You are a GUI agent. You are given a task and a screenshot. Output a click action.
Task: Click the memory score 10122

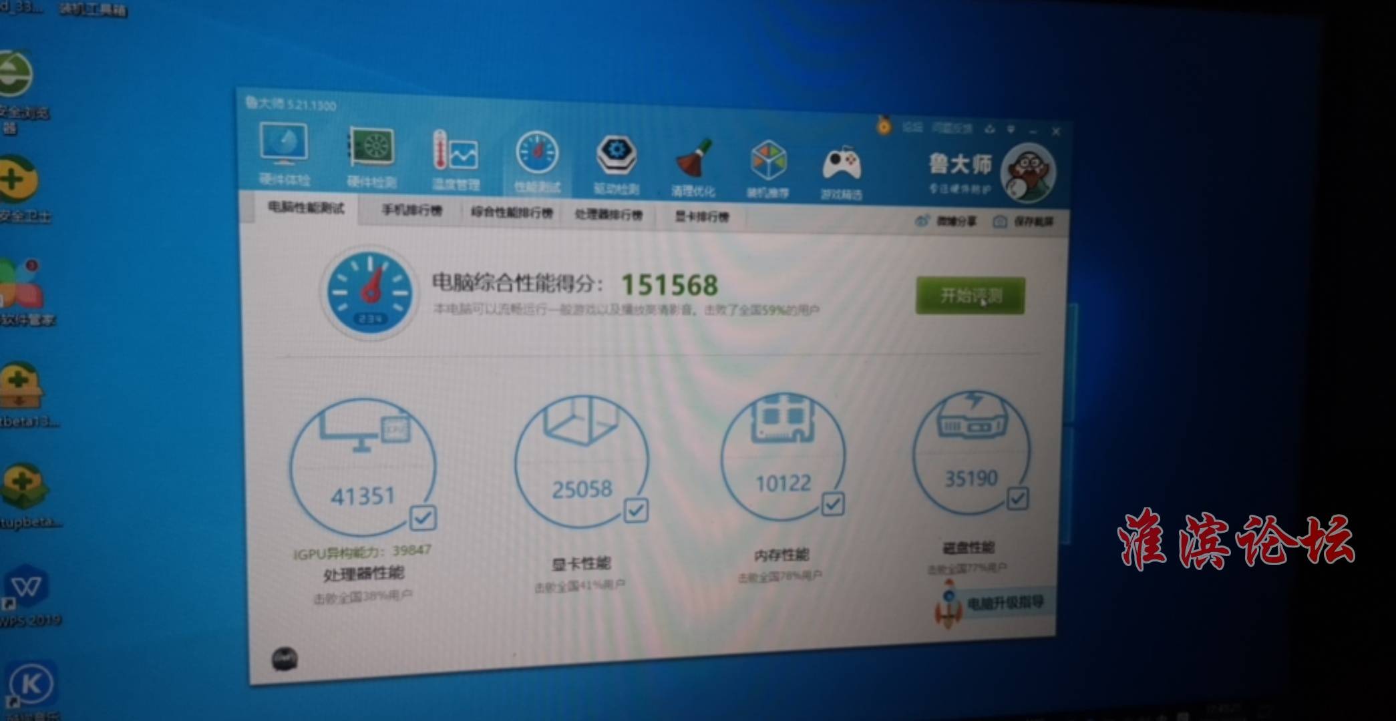click(783, 483)
